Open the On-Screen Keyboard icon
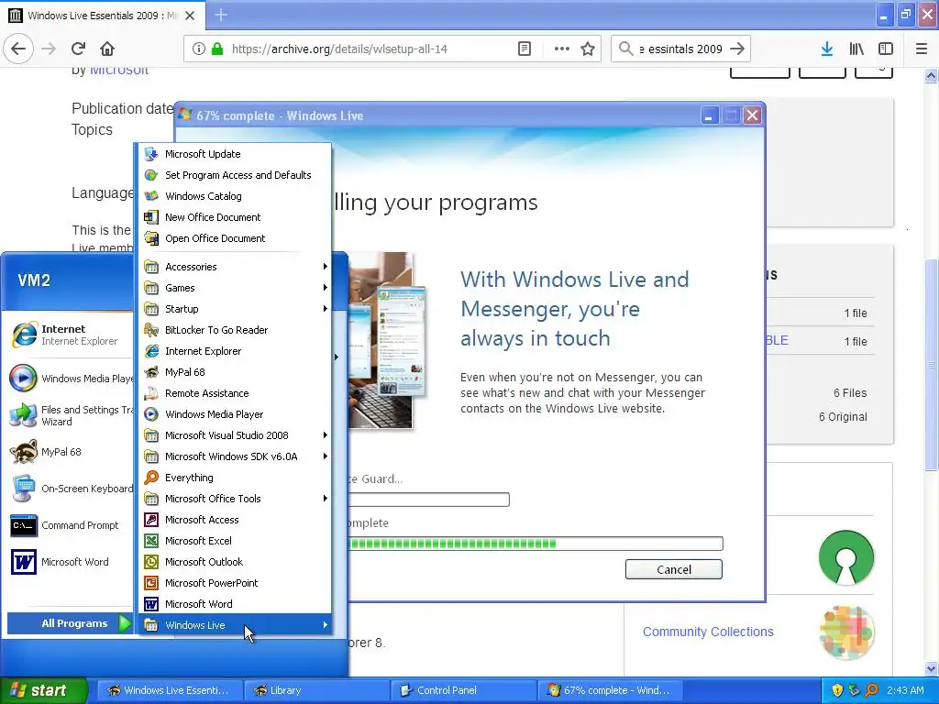 pyautogui.click(x=23, y=489)
